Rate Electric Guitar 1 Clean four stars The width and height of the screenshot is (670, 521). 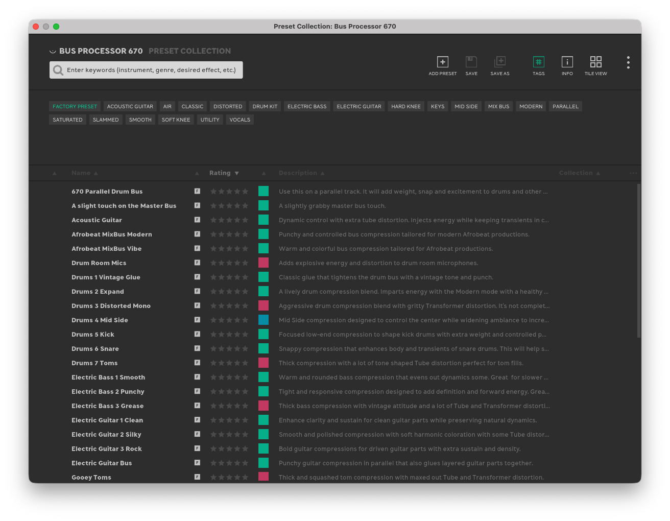click(x=237, y=420)
